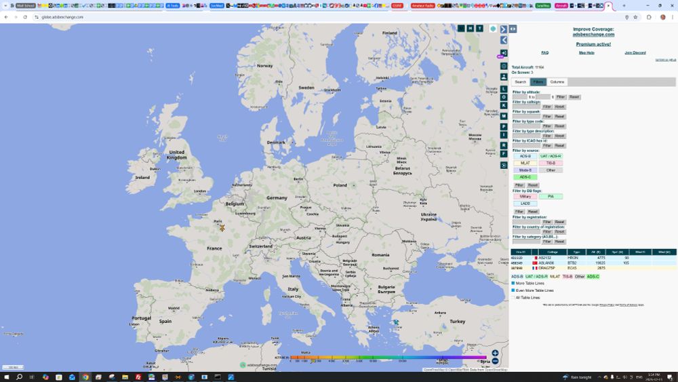Viewport: 678px width, 382px height.
Task: Zoom in with the plus map button
Action: [x=495, y=353]
